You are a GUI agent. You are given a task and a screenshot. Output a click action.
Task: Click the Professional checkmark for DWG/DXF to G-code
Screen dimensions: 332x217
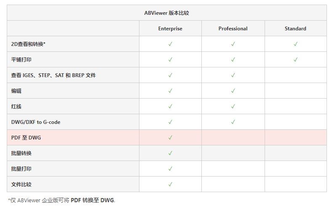tap(233, 122)
